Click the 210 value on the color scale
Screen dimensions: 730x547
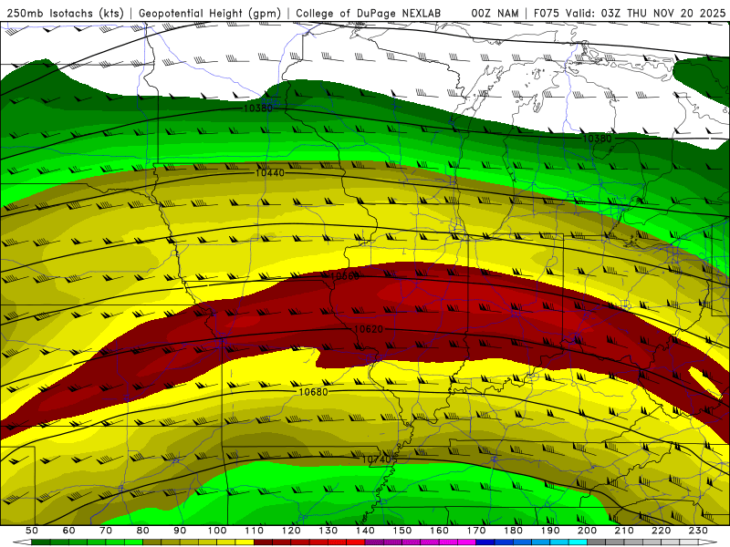pos(624,531)
